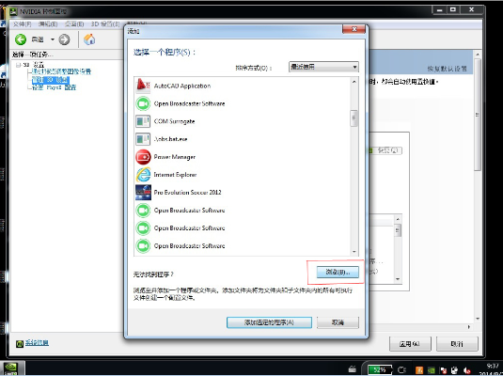Click the 恢复默认设置 restore defaults link
Image resolution: width=503 pixels, height=376 pixels.
[x=448, y=69]
